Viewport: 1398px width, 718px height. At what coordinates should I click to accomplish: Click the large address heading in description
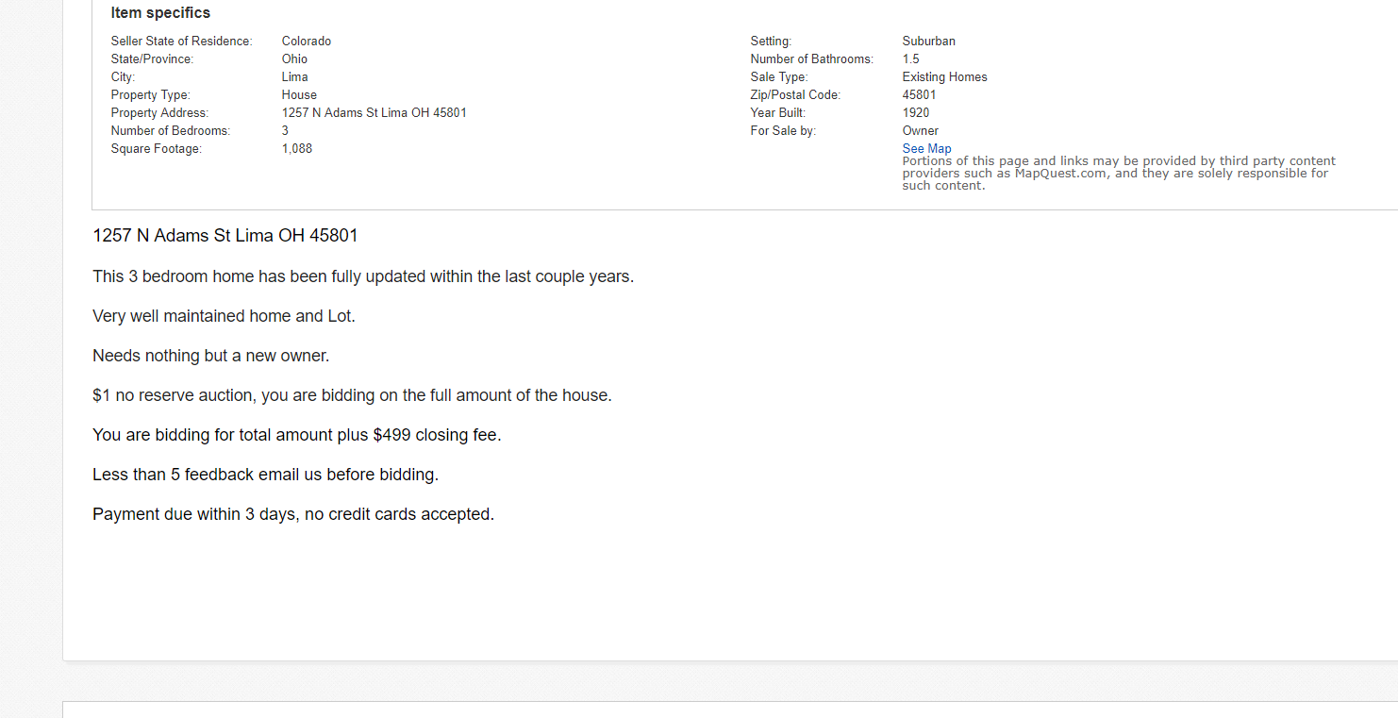pos(225,236)
